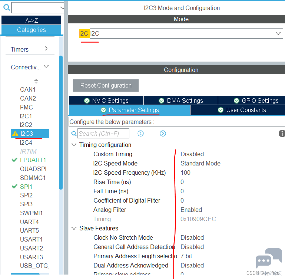Click the chat bubbles forum icon

tap(269, 258)
